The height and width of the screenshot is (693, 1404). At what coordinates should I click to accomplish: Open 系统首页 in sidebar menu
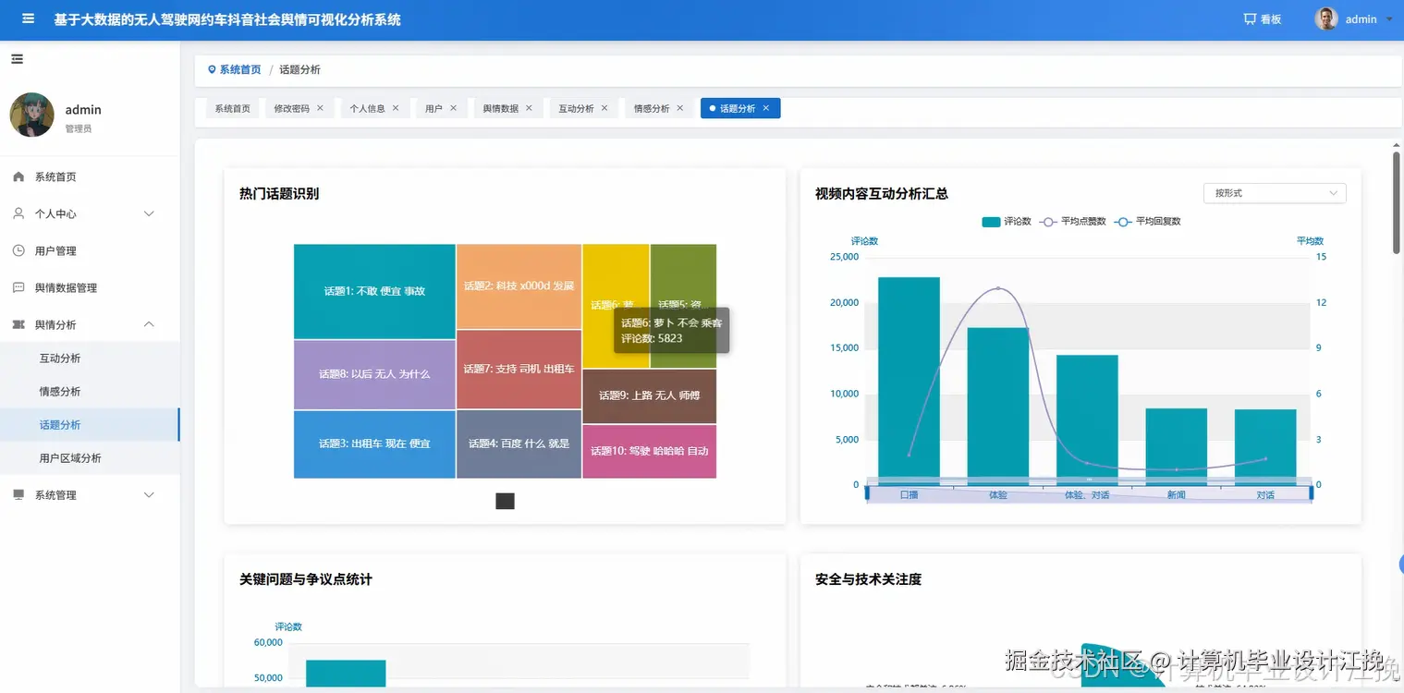click(x=90, y=176)
